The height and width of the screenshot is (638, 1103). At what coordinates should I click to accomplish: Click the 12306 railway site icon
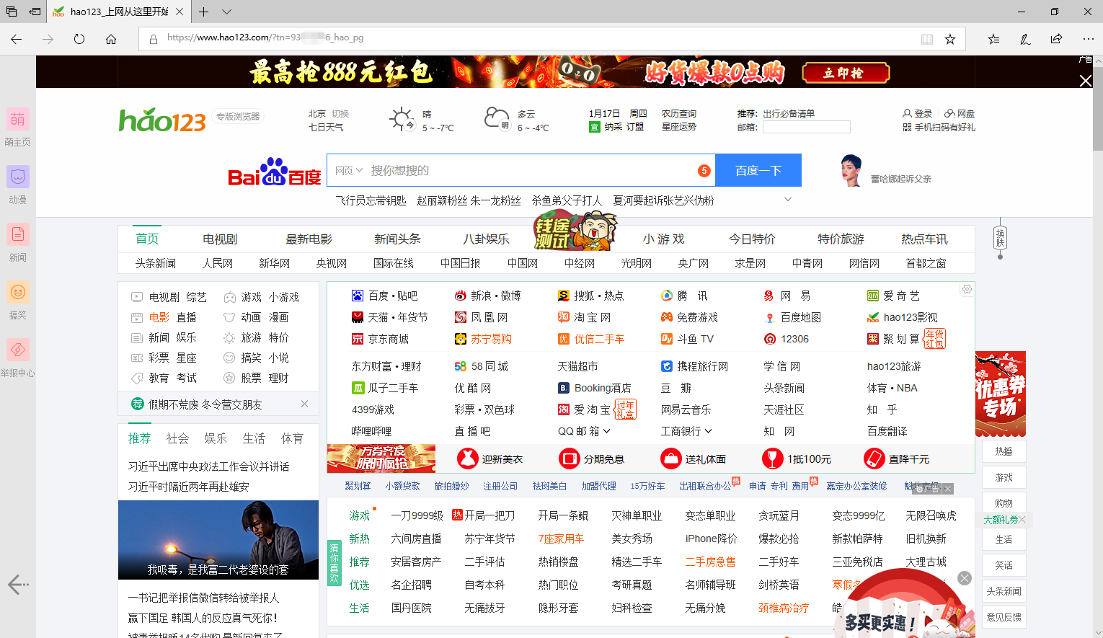click(769, 338)
